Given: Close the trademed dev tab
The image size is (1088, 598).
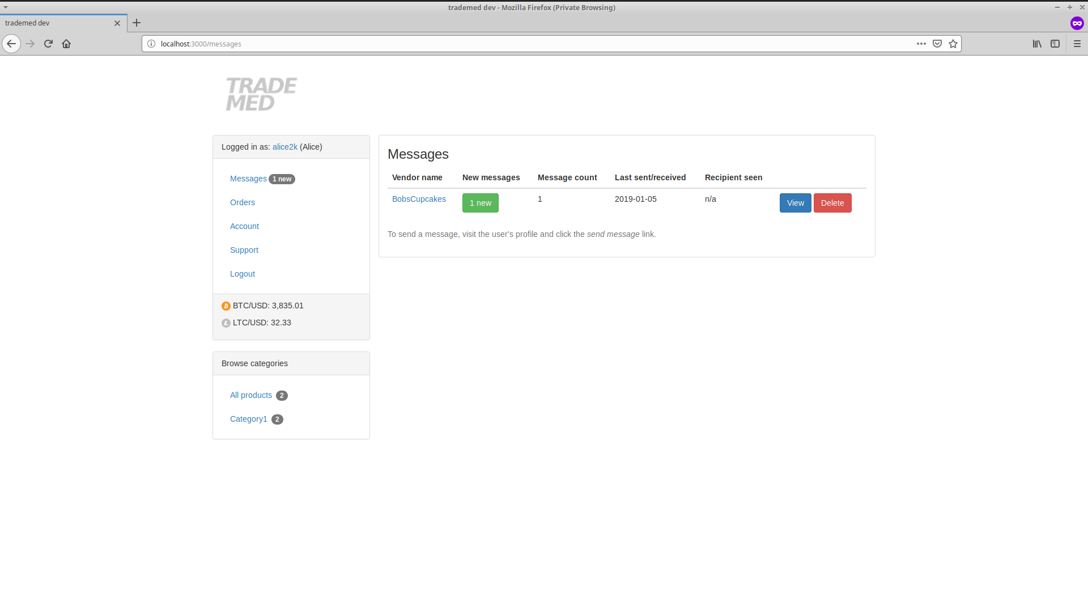Looking at the screenshot, I should (117, 23).
